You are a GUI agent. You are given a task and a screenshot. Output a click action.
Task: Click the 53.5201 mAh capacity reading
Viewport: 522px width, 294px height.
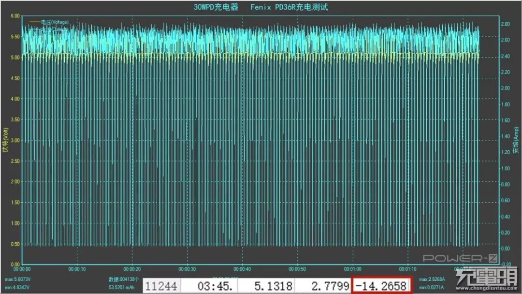[x=121, y=287]
